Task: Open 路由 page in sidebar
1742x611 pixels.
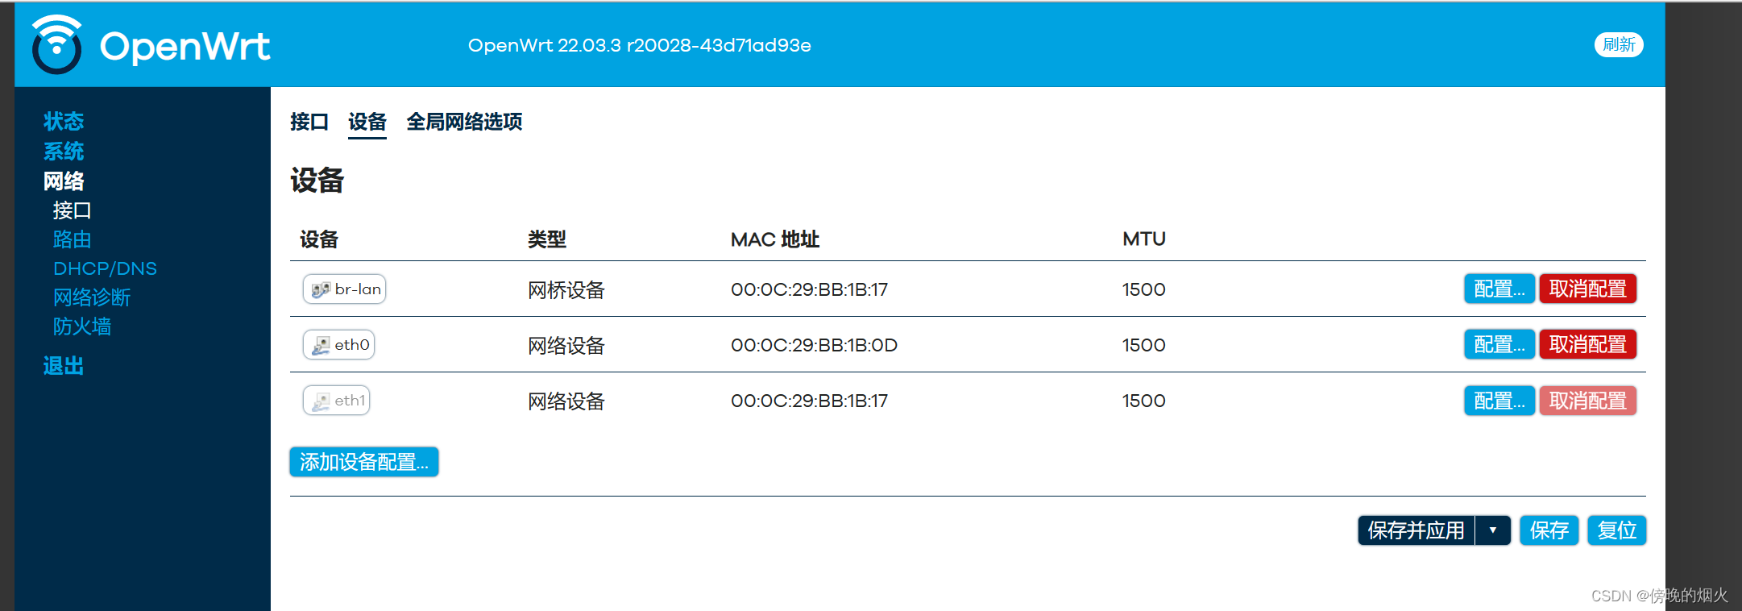Action: coord(72,239)
